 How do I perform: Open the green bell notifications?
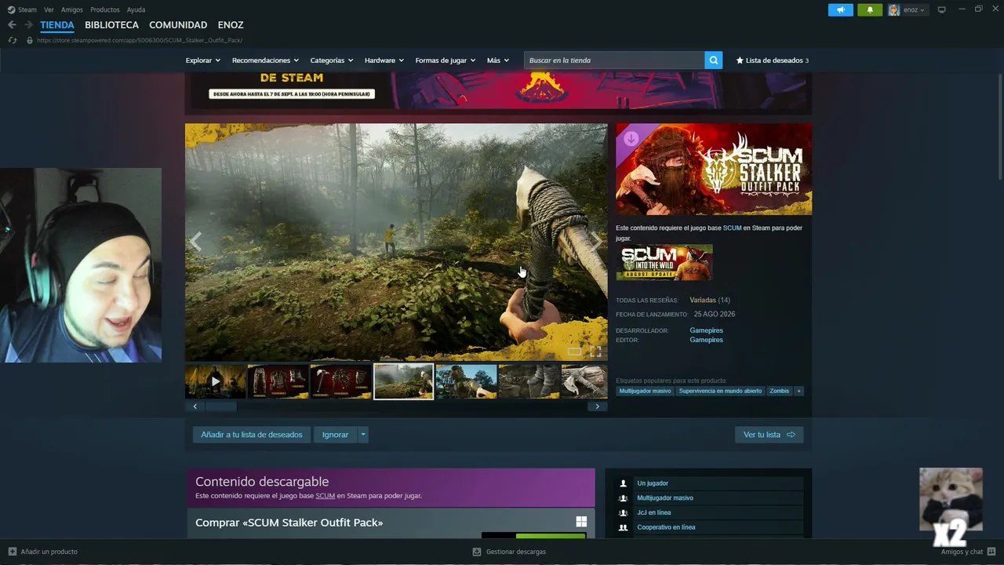870,10
